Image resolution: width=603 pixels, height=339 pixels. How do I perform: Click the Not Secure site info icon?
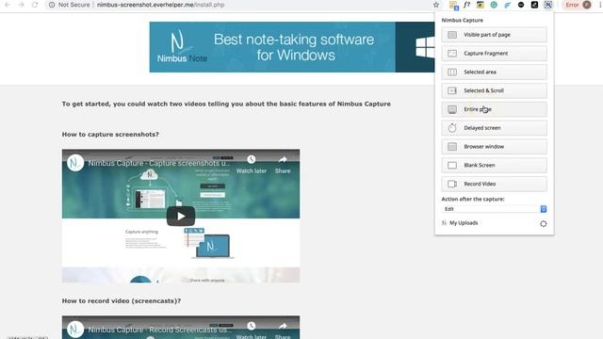[52, 5]
